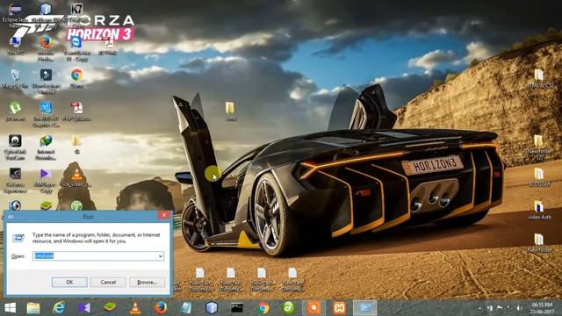Image resolution: width=562 pixels, height=316 pixels.
Task: Open the Windows Start button
Action: coord(10,308)
